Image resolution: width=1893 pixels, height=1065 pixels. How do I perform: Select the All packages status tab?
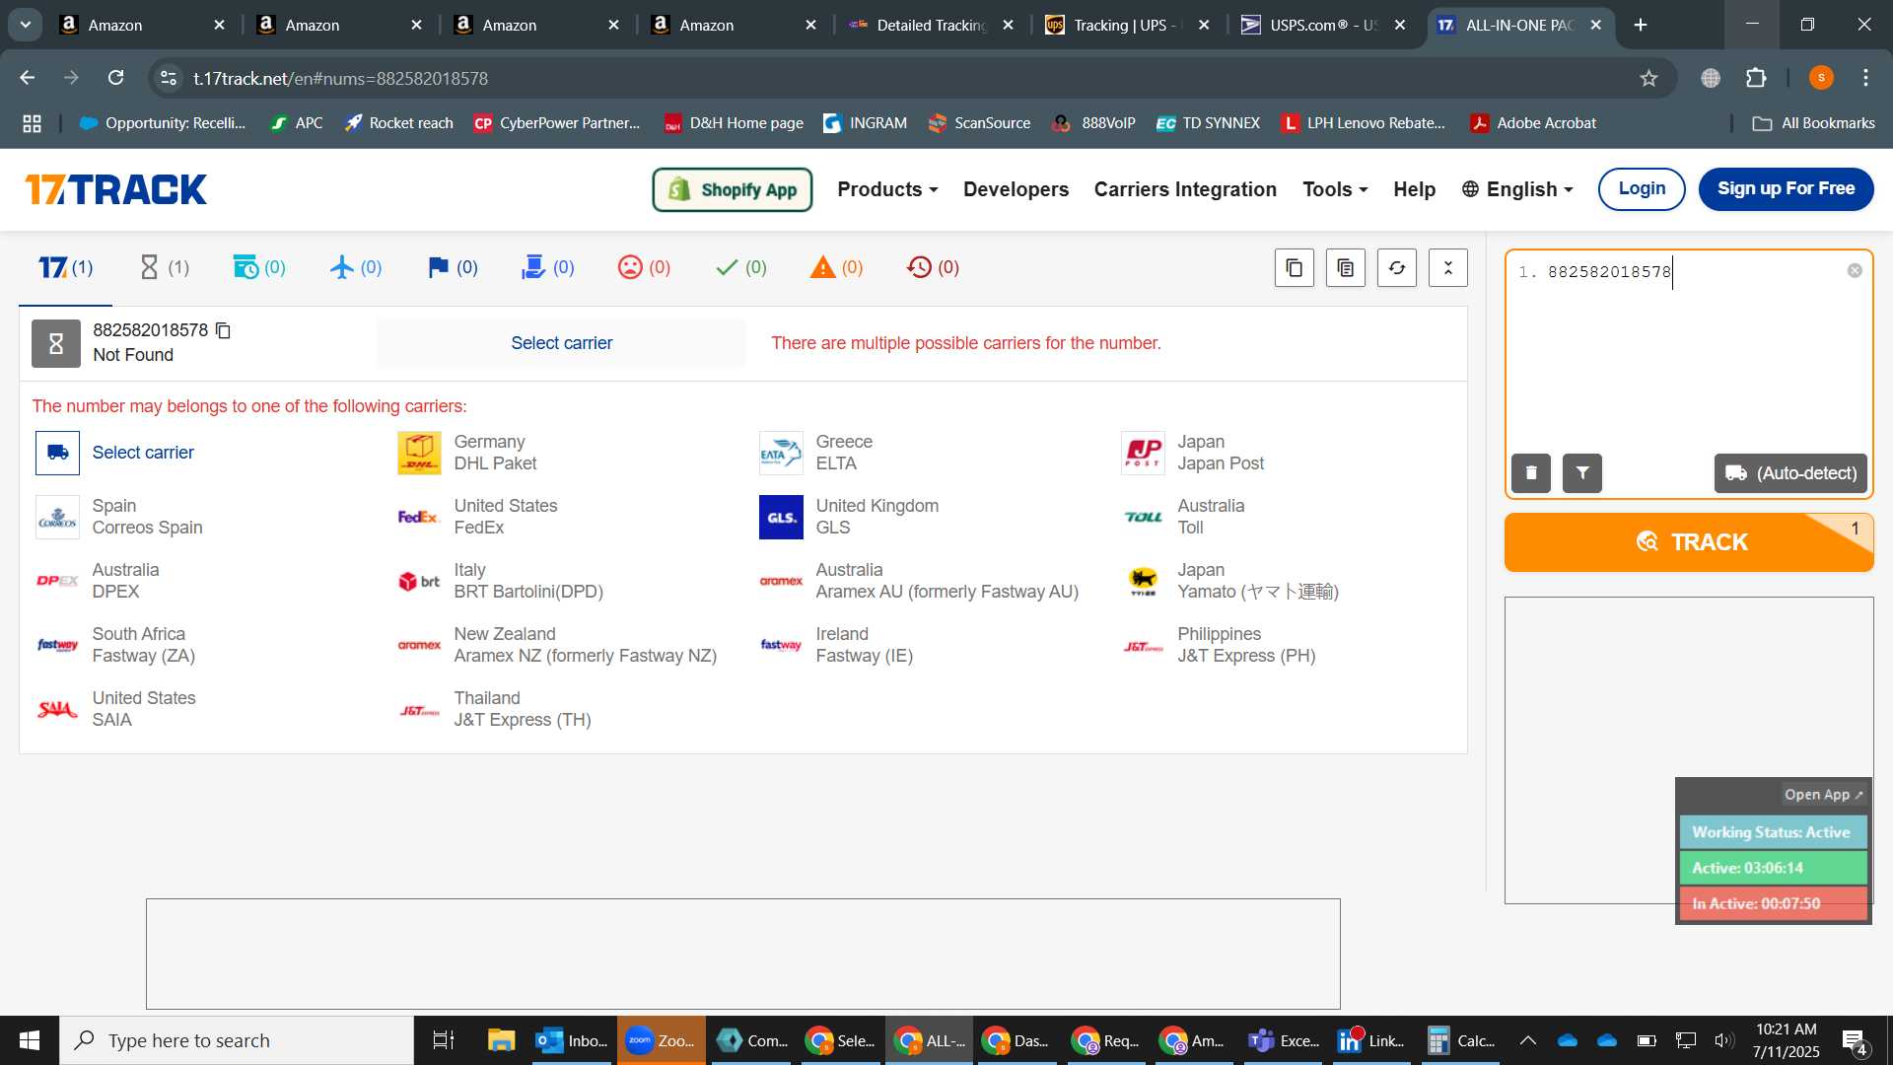click(65, 267)
